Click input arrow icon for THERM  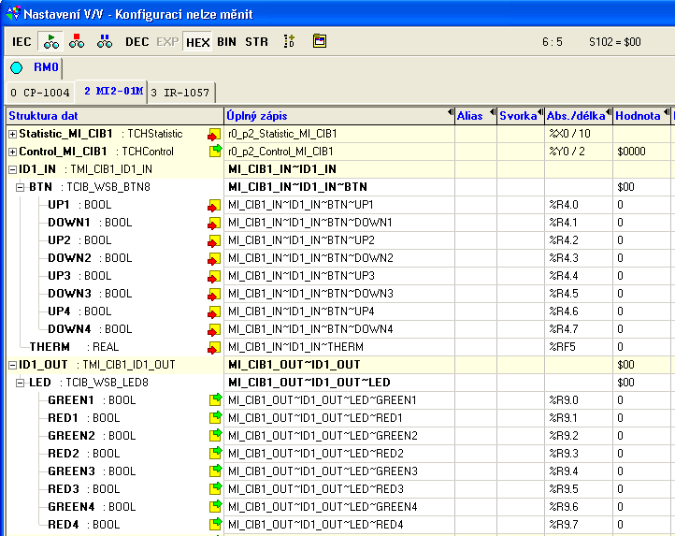coord(214,348)
